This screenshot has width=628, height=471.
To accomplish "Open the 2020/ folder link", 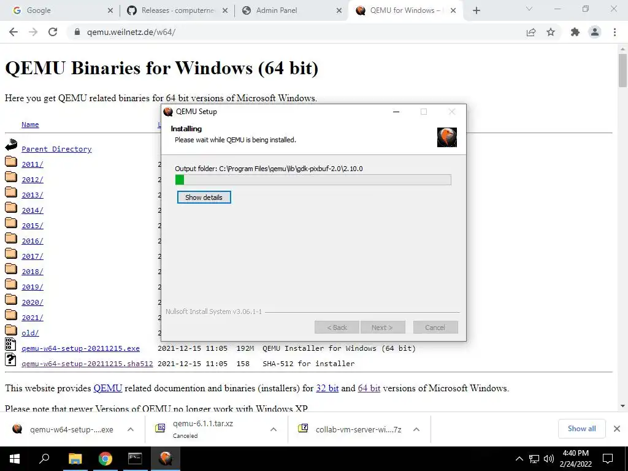I will (33, 302).
